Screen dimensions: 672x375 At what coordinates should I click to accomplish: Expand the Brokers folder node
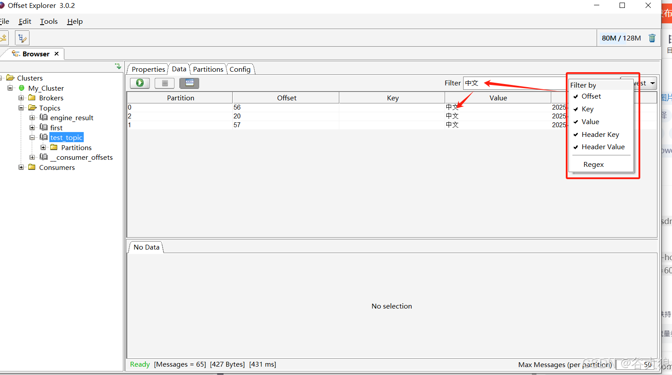pos(21,98)
